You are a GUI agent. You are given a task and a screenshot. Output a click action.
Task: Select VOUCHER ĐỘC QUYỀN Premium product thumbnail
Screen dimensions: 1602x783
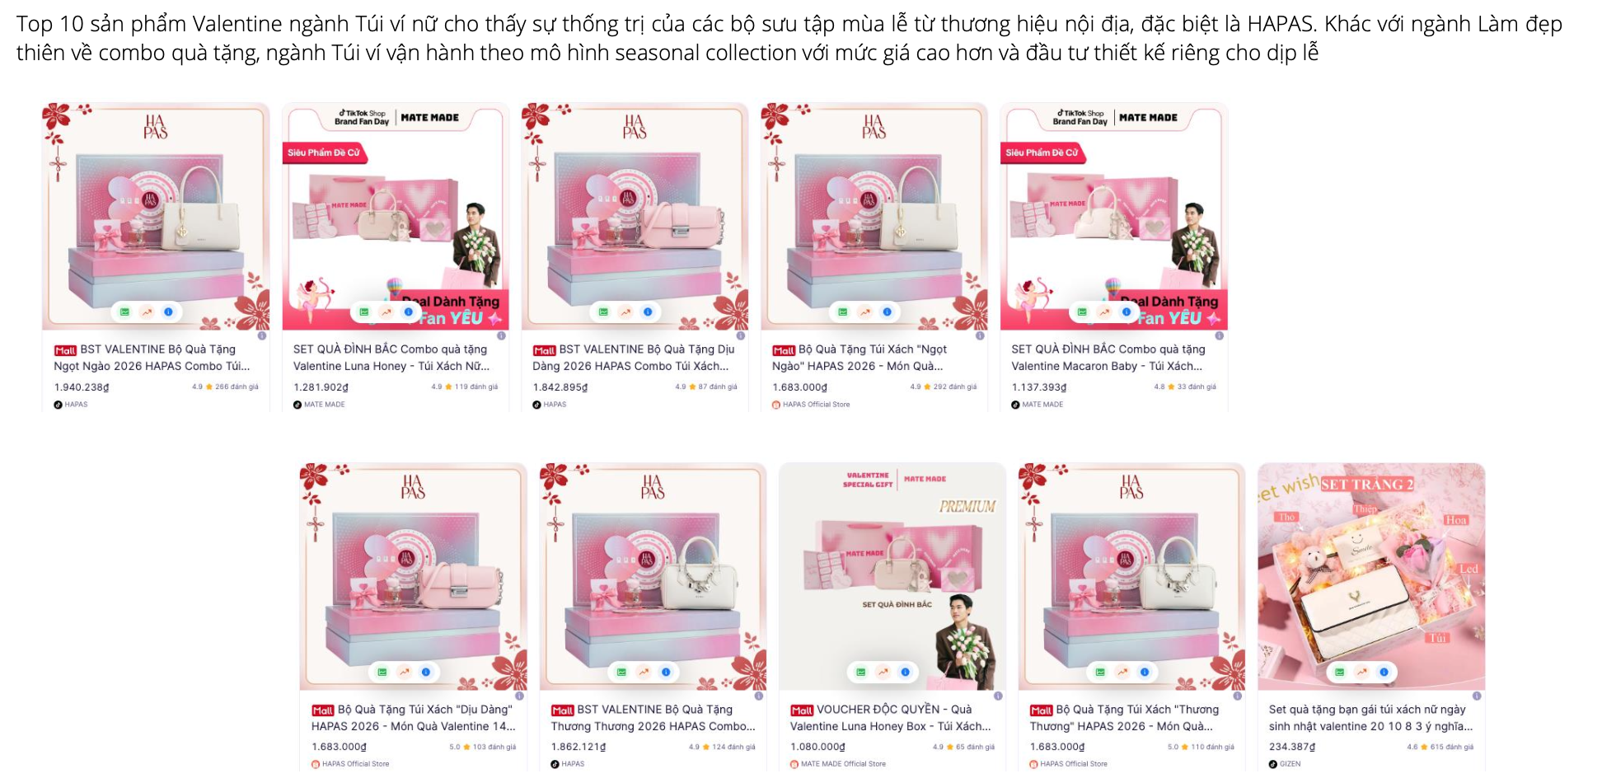pos(892,576)
